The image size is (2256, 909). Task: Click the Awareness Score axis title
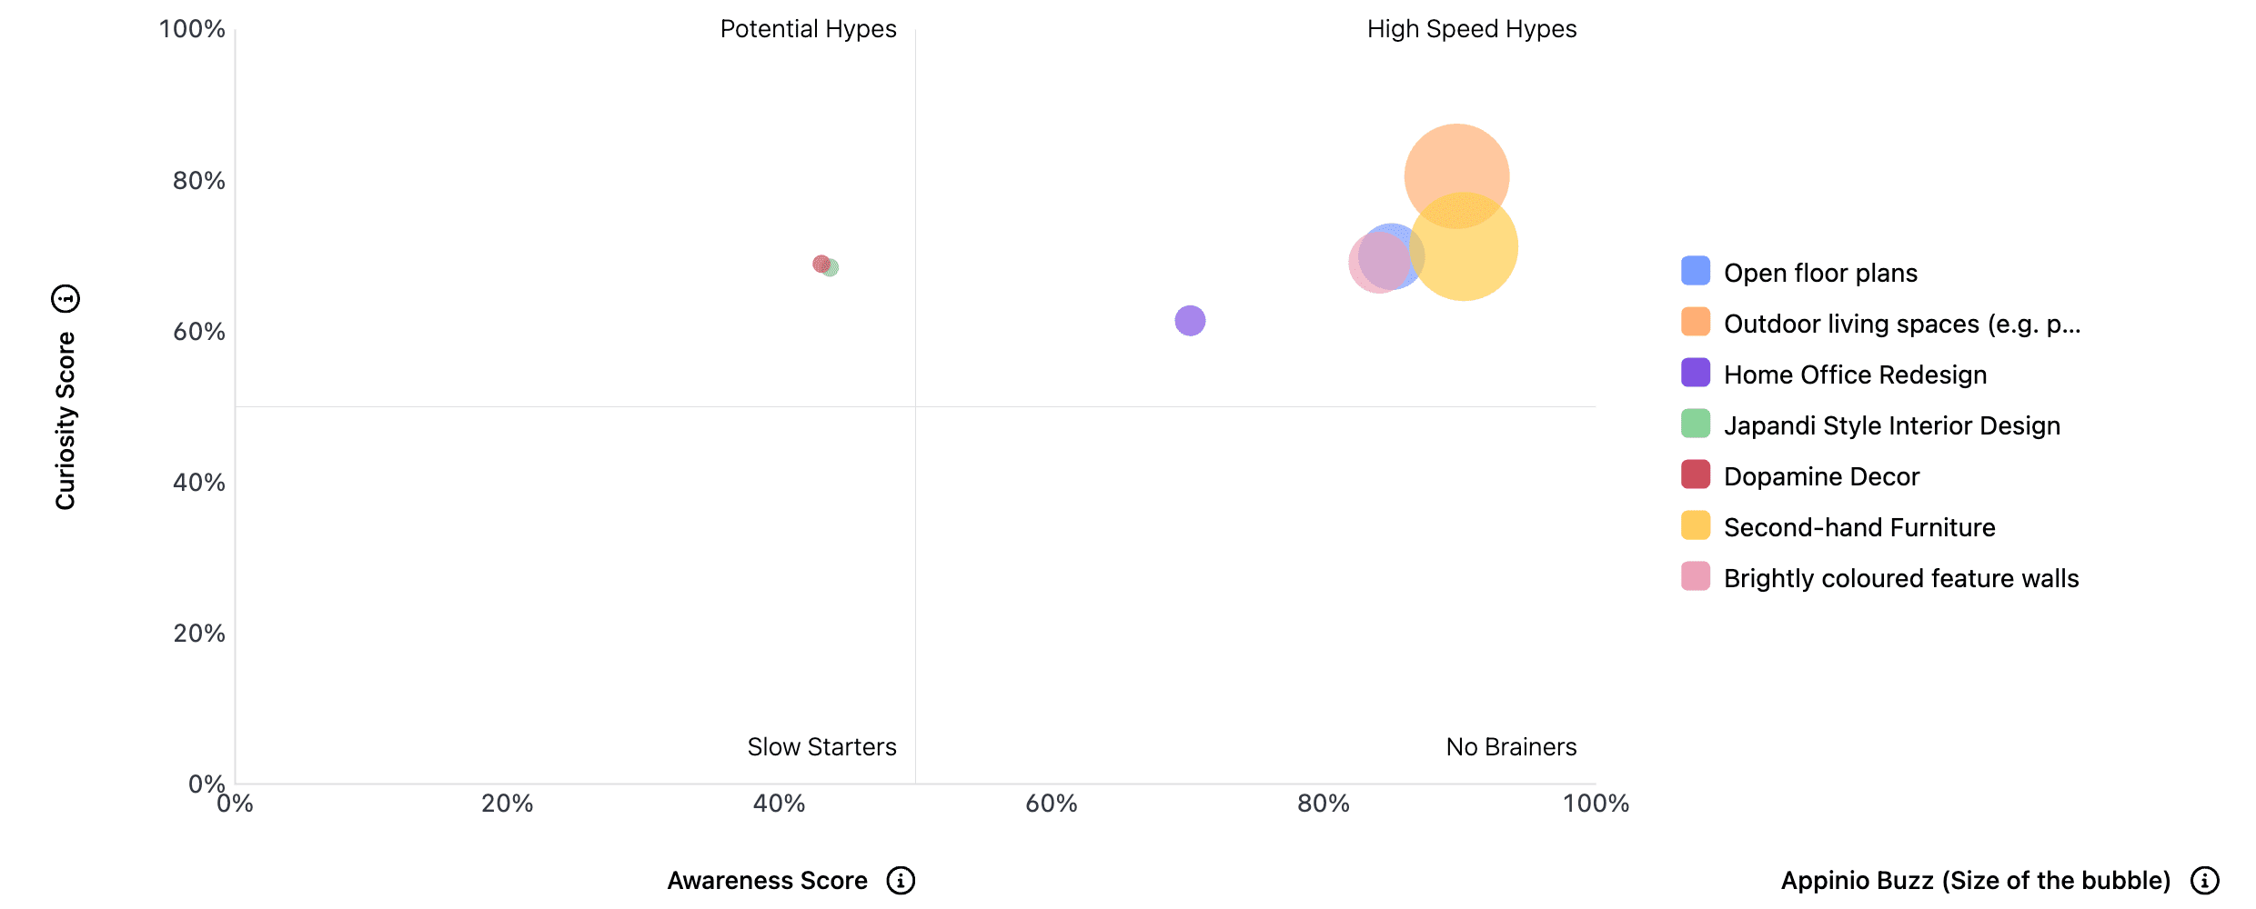767,880
